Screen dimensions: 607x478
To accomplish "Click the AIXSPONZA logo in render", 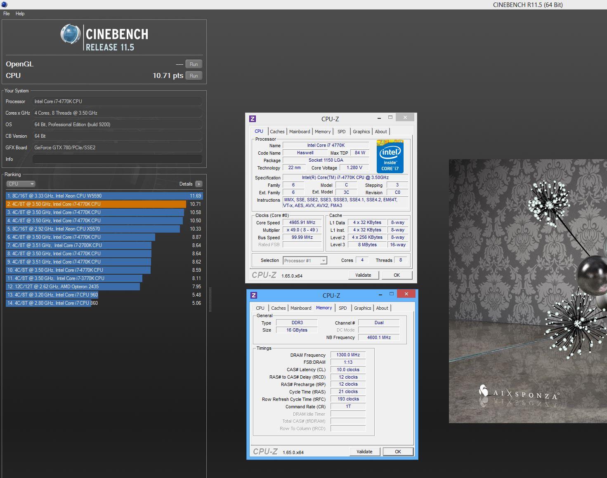I will [x=519, y=393].
